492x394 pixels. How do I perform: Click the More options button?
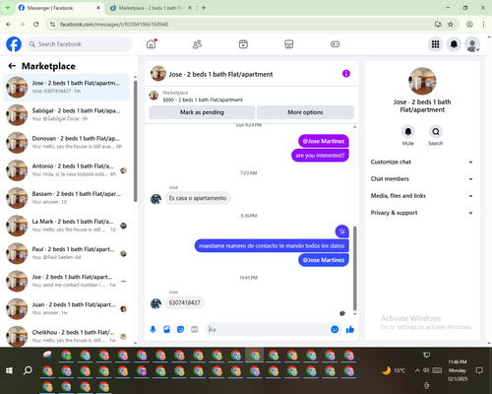click(305, 112)
